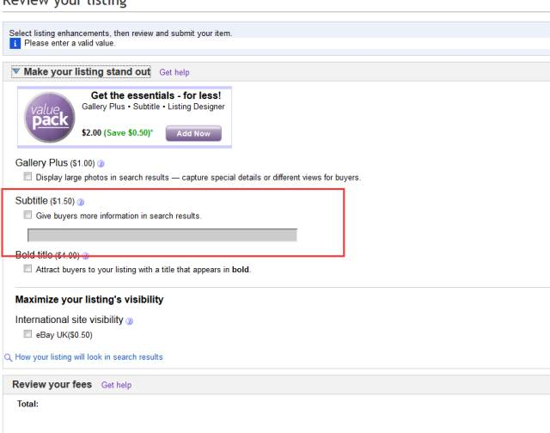Screen dimensions: 550x433
Task: Click the Bold title help icon
Action: pyautogui.click(x=85, y=256)
